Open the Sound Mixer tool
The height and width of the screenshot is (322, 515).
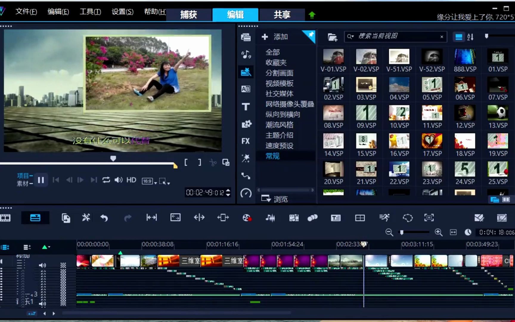point(270,218)
